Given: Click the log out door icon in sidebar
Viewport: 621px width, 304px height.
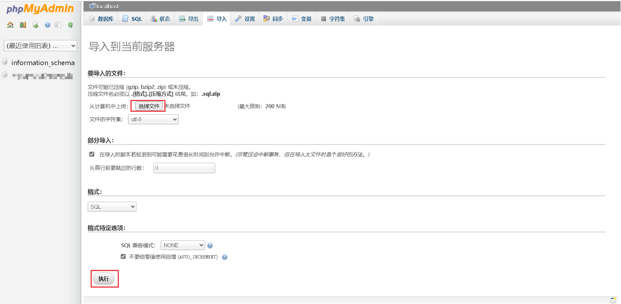Looking at the screenshot, I should coord(22,25).
